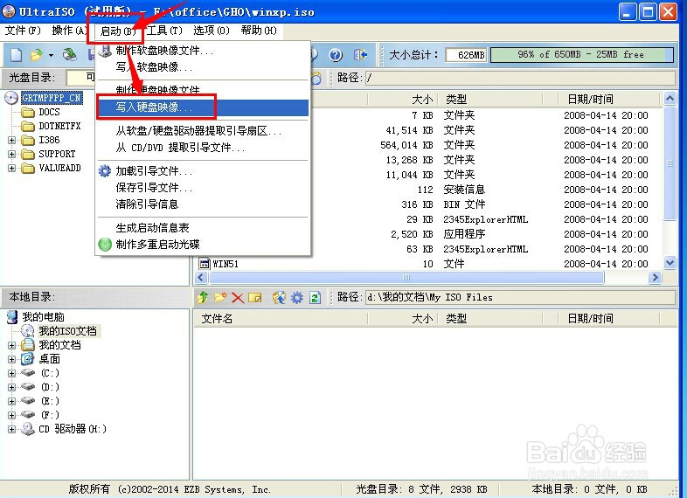
Task: Expand the (F:) drive node
Action: [x=12, y=415]
